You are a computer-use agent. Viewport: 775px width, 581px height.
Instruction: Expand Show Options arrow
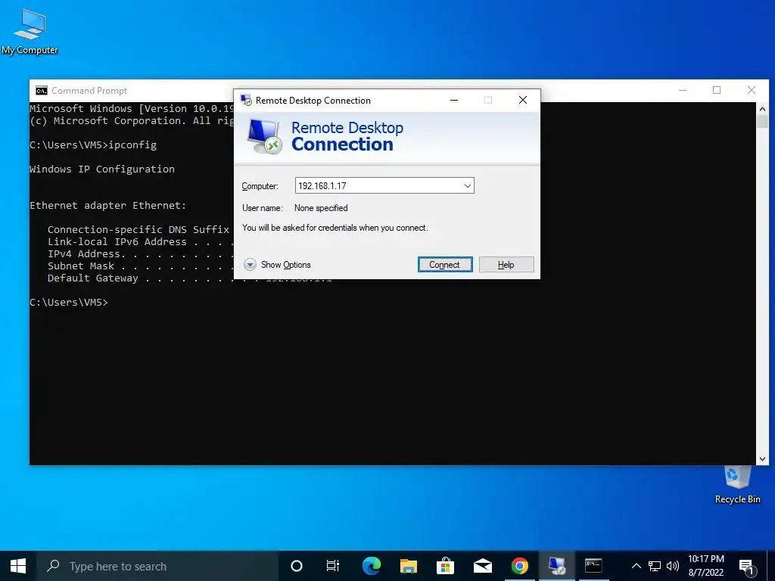click(x=250, y=264)
